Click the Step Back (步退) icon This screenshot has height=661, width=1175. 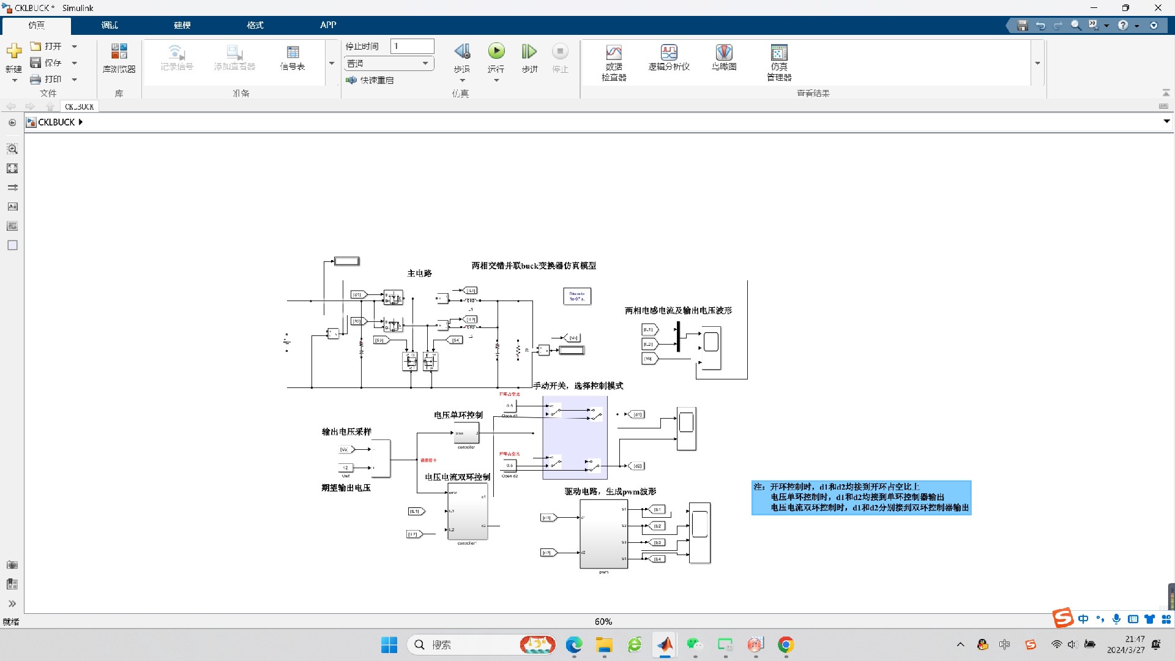[x=462, y=51]
